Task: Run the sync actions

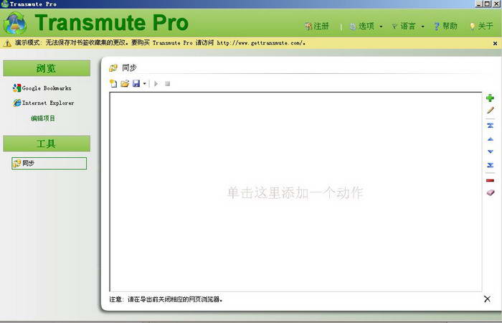Action: point(156,84)
